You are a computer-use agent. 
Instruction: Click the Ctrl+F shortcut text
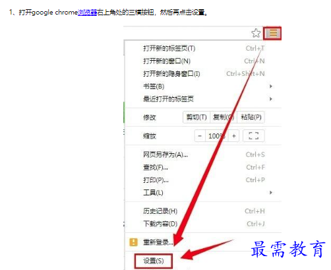coord(255,168)
